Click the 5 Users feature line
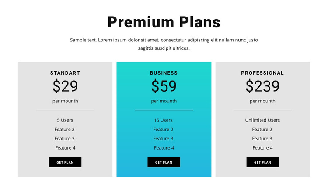Image resolution: width=328 pixels, height=191 pixels. coord(65,120)
